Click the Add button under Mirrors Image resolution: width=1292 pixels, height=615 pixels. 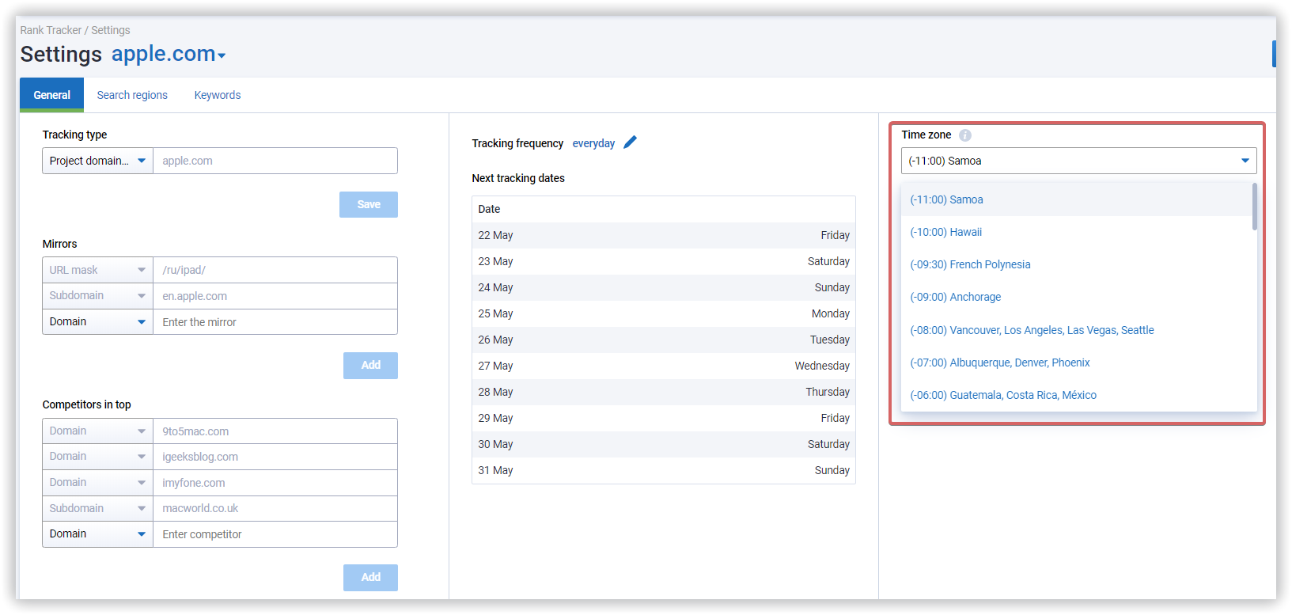371,366
